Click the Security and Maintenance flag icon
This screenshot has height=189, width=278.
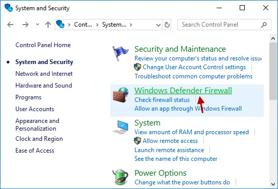[121, 53]
